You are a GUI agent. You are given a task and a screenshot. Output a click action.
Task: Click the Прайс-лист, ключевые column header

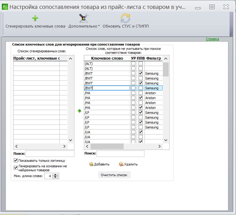click(36, 58)
